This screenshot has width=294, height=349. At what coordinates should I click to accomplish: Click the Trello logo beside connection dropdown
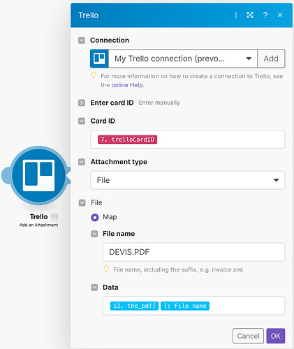pyautogui.click(x=99, y=59)
